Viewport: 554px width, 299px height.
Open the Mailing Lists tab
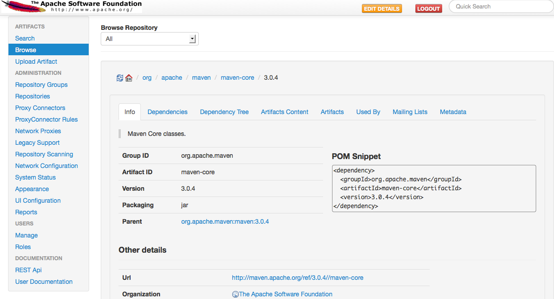click(410, 112)
